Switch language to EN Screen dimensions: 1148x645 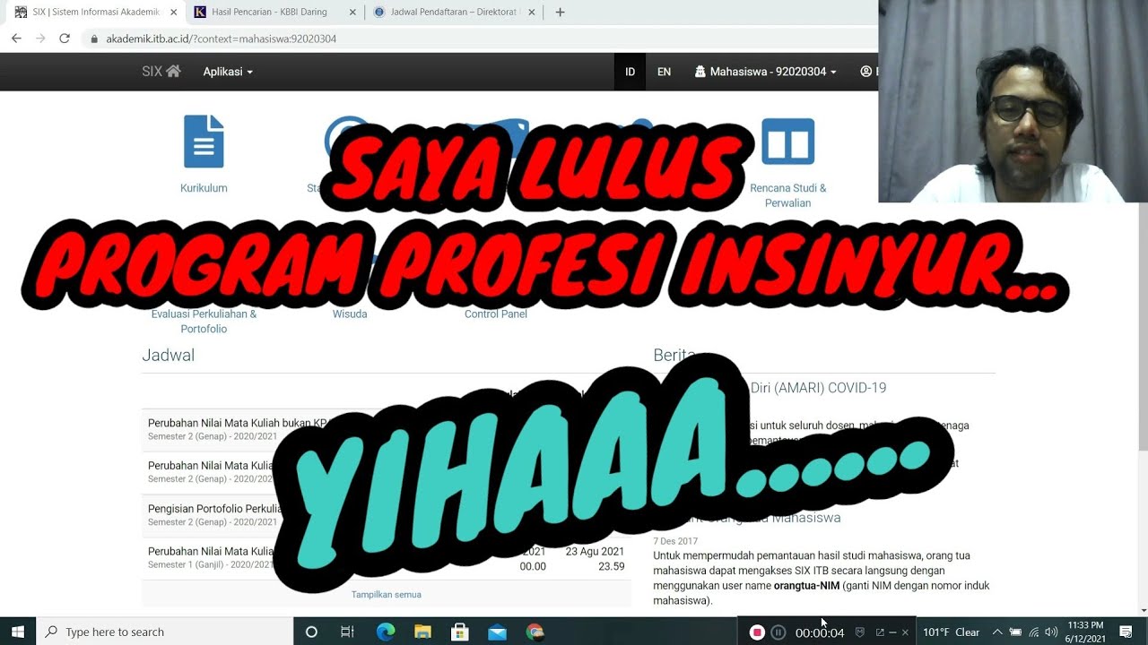coord(664,72)
